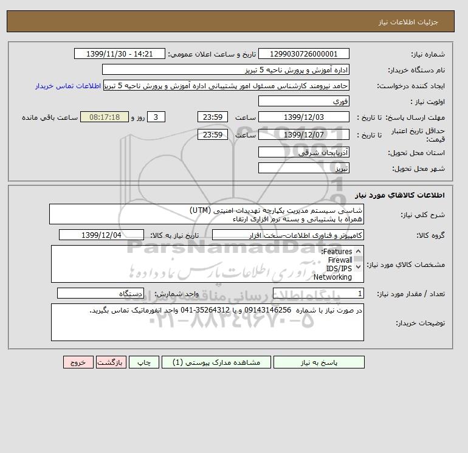Viewport: 468px width, 453px height.
Task: Click the بازگشت back button
Action: [x=111, y=362]
